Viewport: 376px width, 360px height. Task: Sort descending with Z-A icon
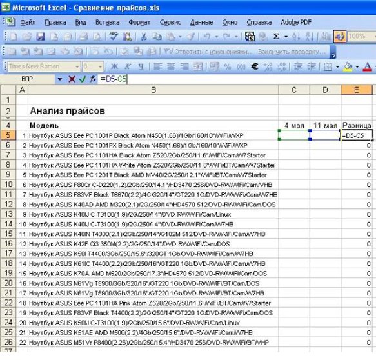[310, 37]
